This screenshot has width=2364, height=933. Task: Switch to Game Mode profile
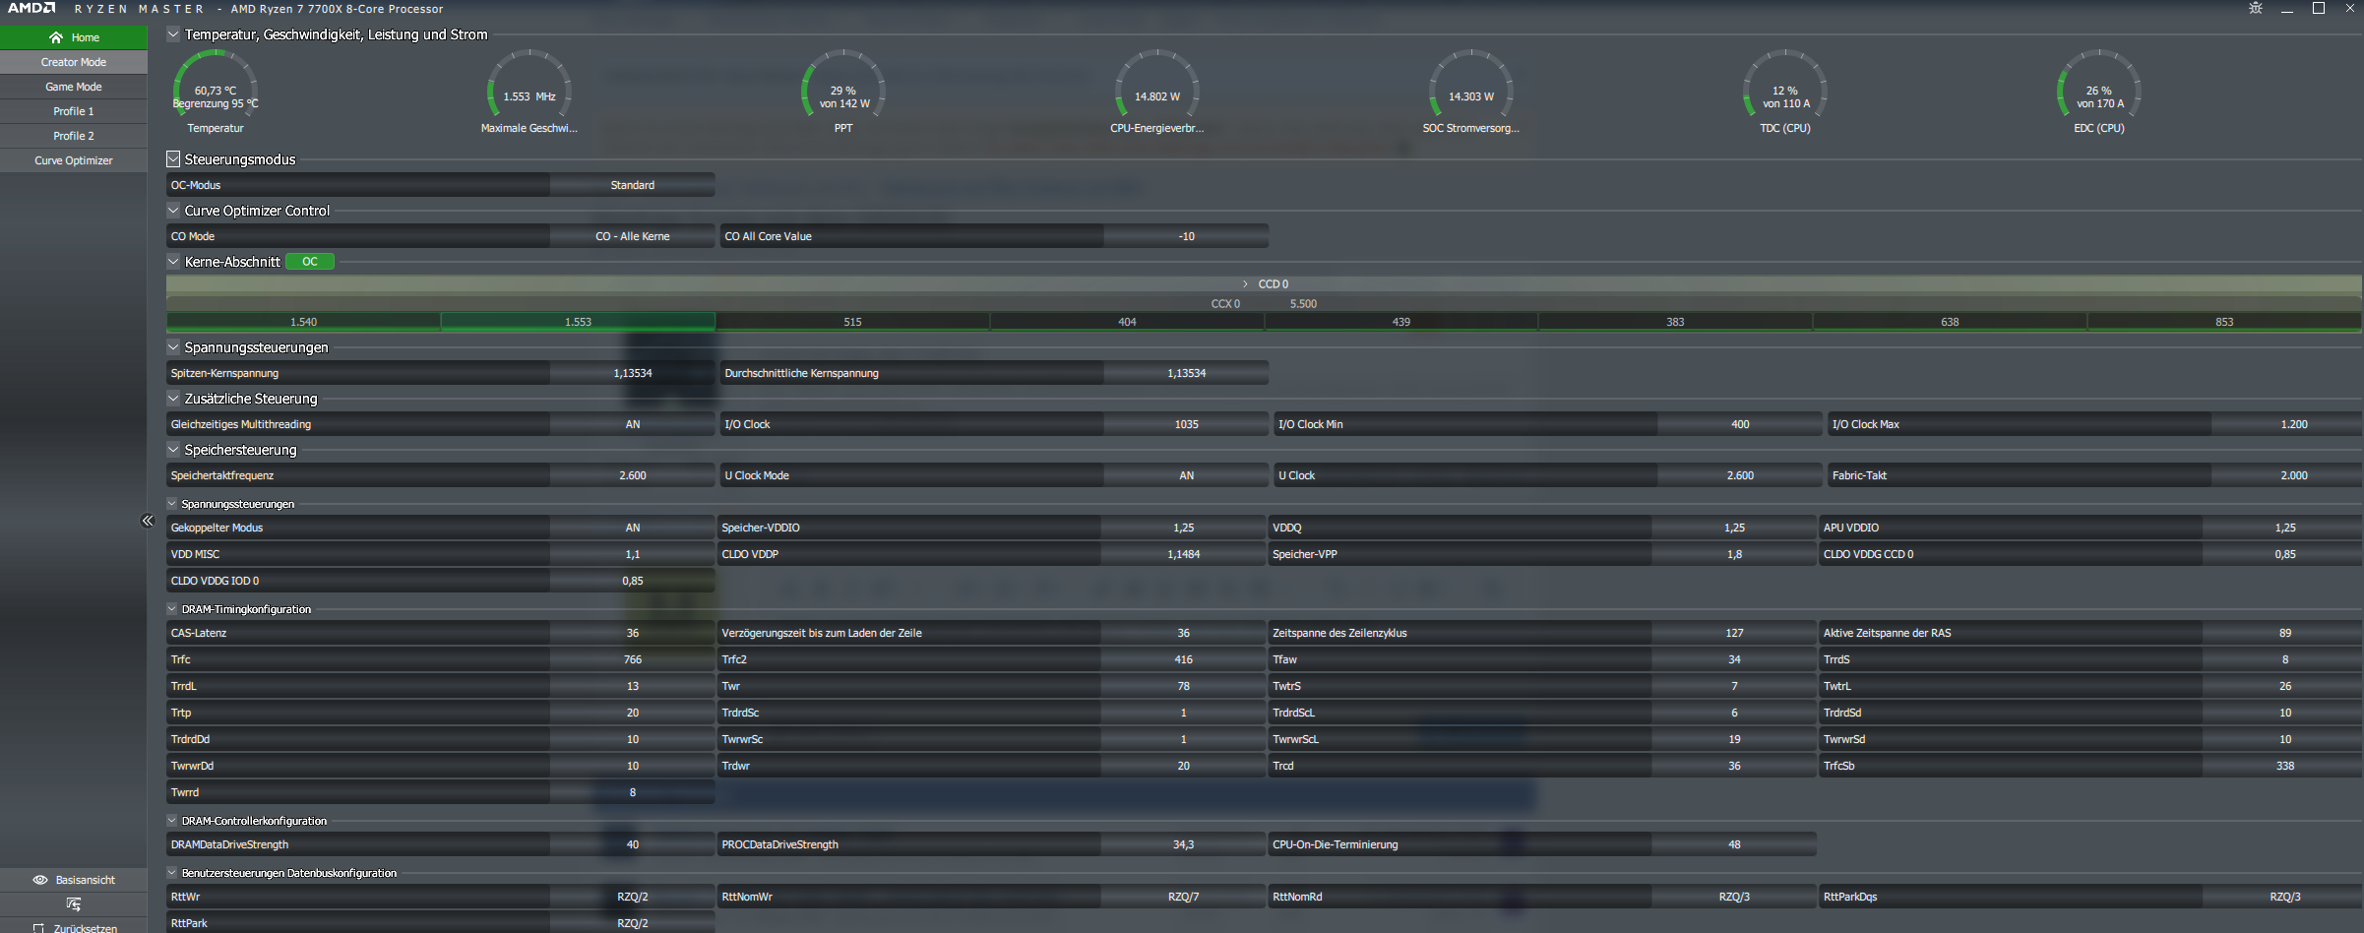pos(74,87)
